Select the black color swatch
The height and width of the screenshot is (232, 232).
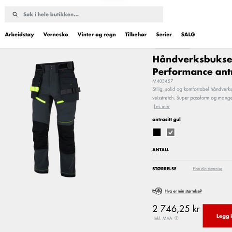pyautogui.click(x=157, y=132)
